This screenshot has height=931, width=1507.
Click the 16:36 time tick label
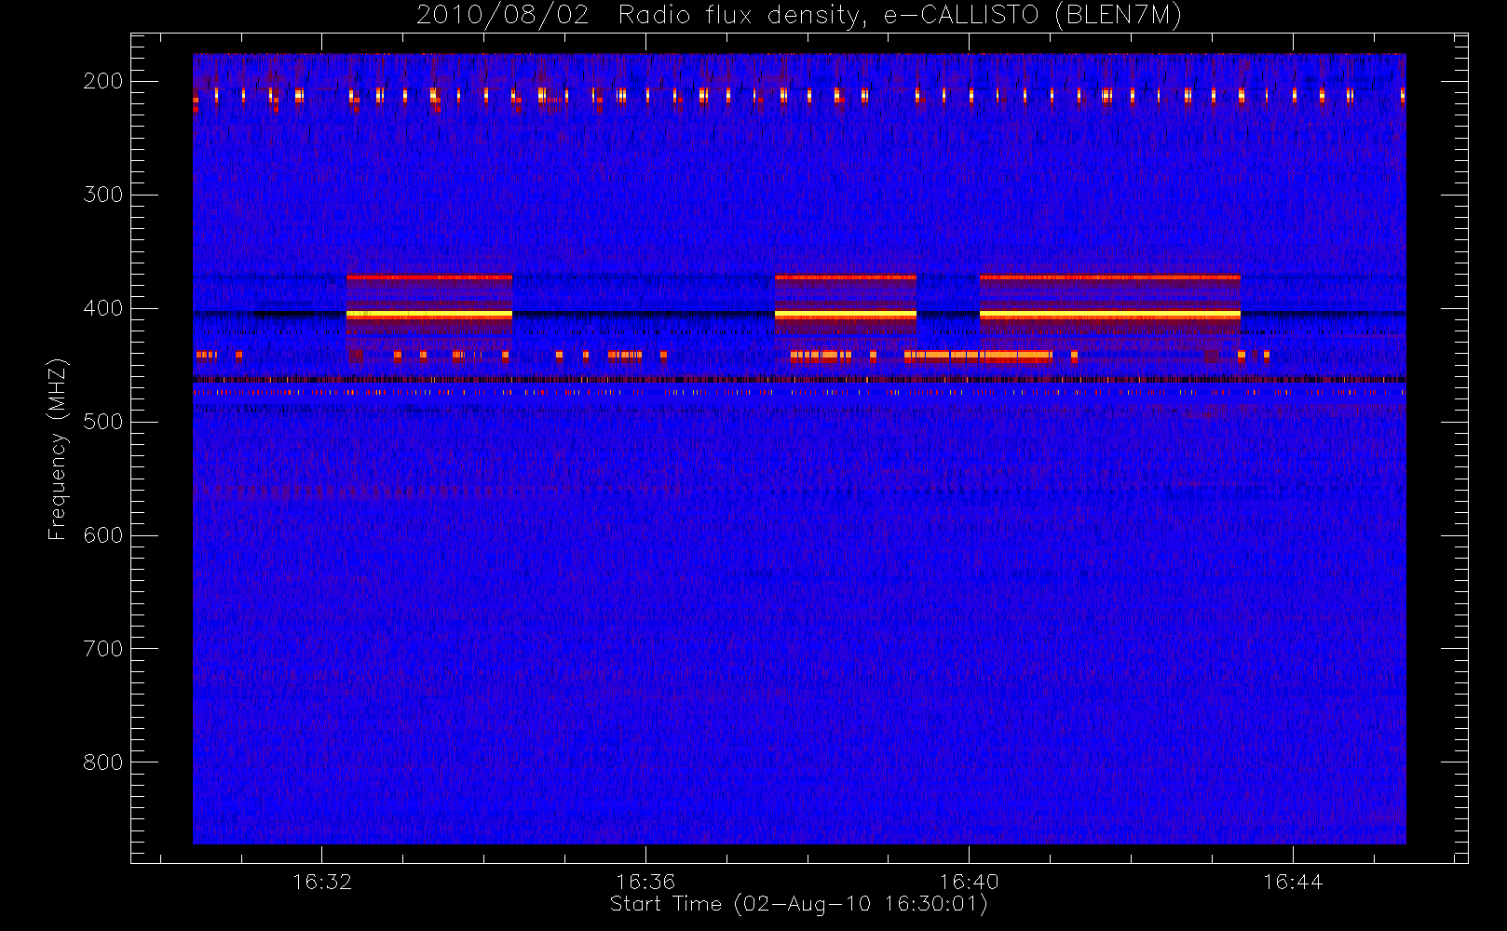coord(645,882)
